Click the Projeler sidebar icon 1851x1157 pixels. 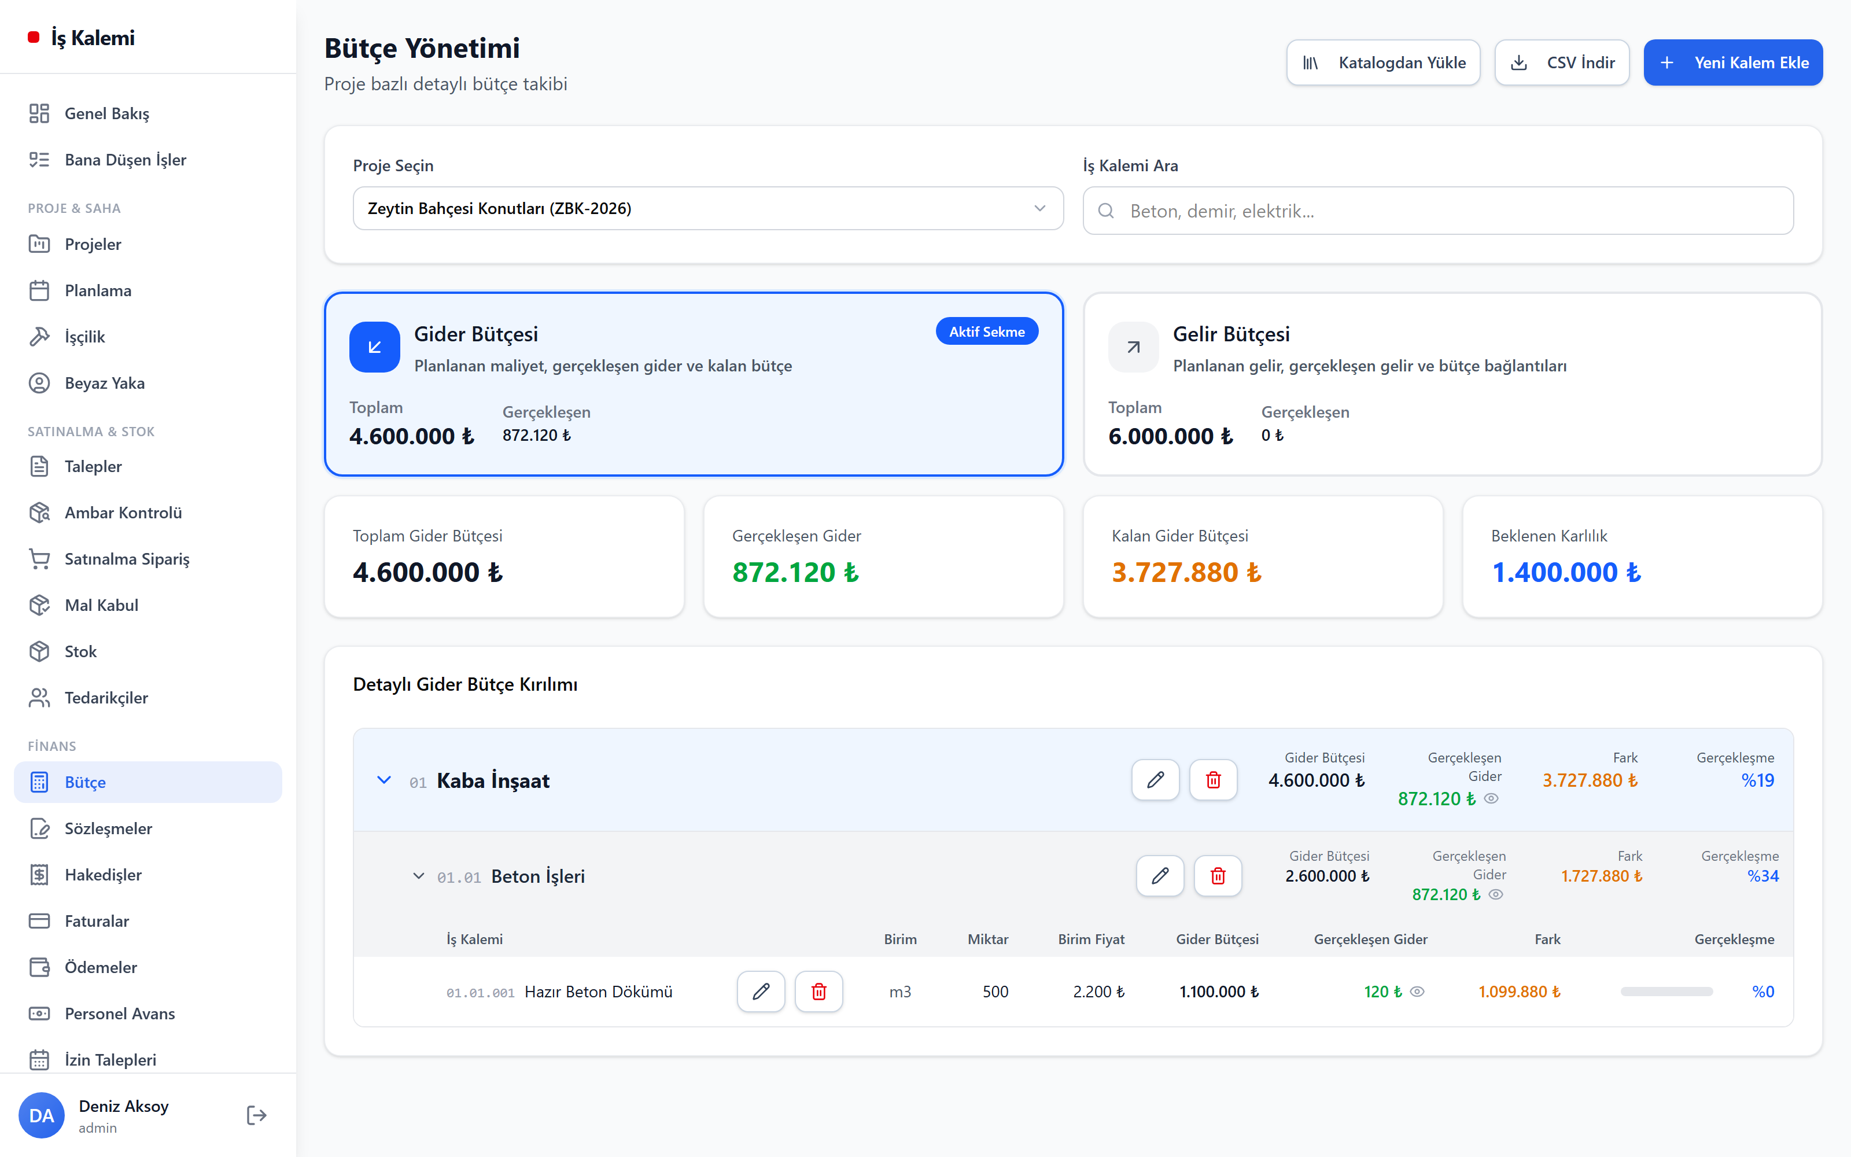click(39, 244)
